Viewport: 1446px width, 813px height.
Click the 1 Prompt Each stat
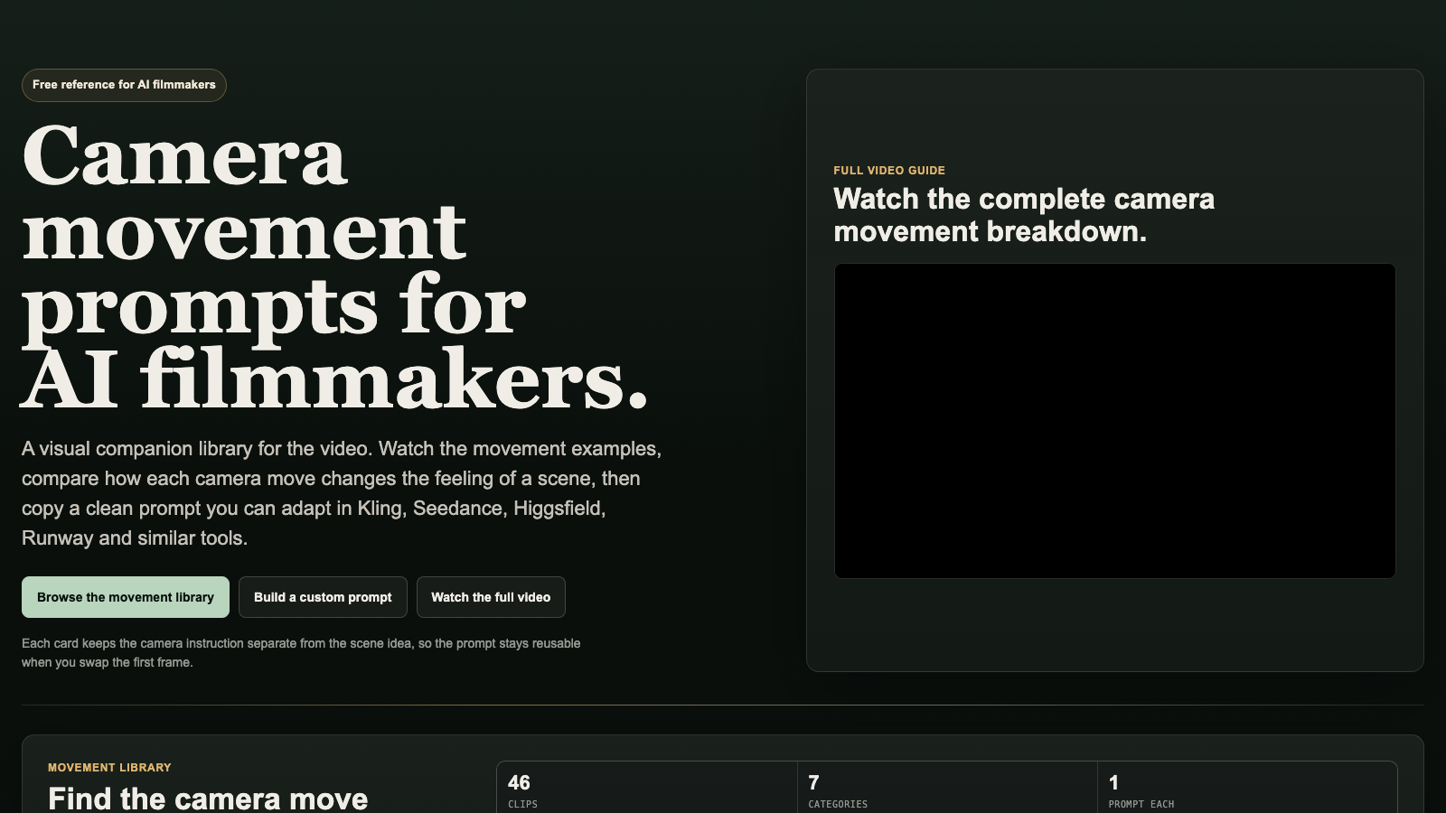pos(1247,788)
